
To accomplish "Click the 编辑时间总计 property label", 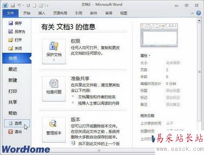I will (x=151, y=84).
